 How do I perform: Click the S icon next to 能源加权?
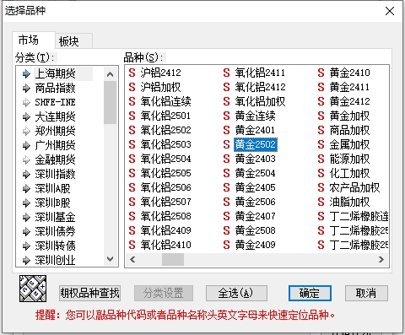pyautogui.click(x=321, y=159)
